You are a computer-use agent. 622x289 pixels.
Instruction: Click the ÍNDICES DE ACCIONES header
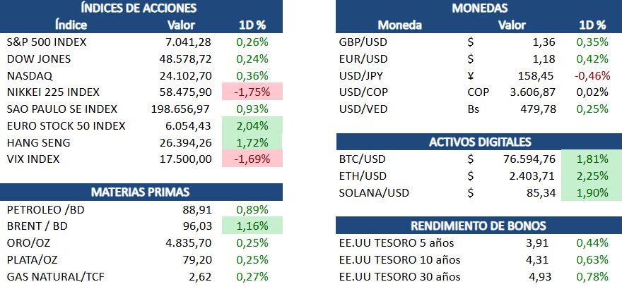(139, 8)
